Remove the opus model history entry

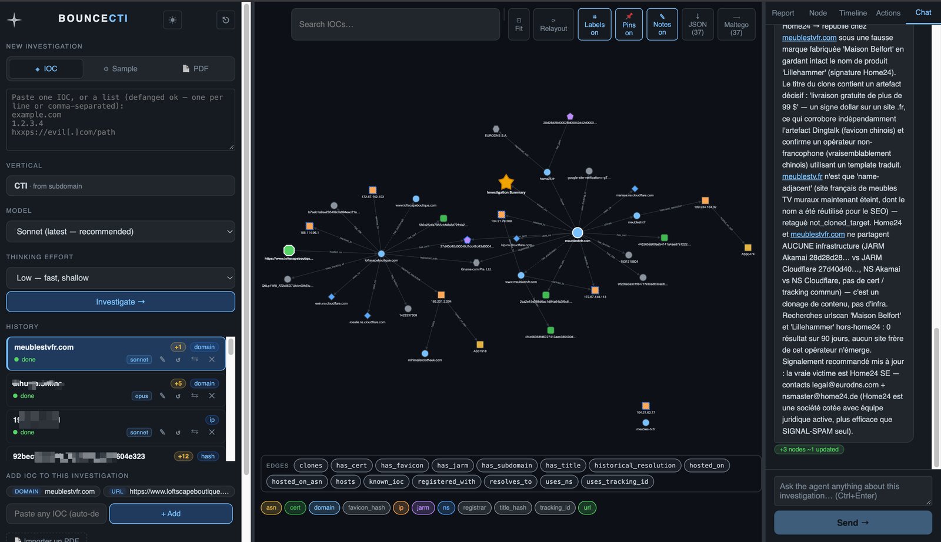(x=212, y=396)
